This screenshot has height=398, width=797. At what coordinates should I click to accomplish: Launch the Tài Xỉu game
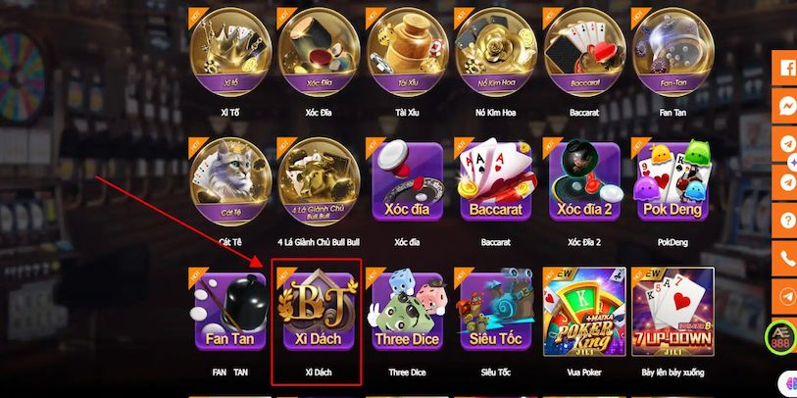tap(407, 52)
